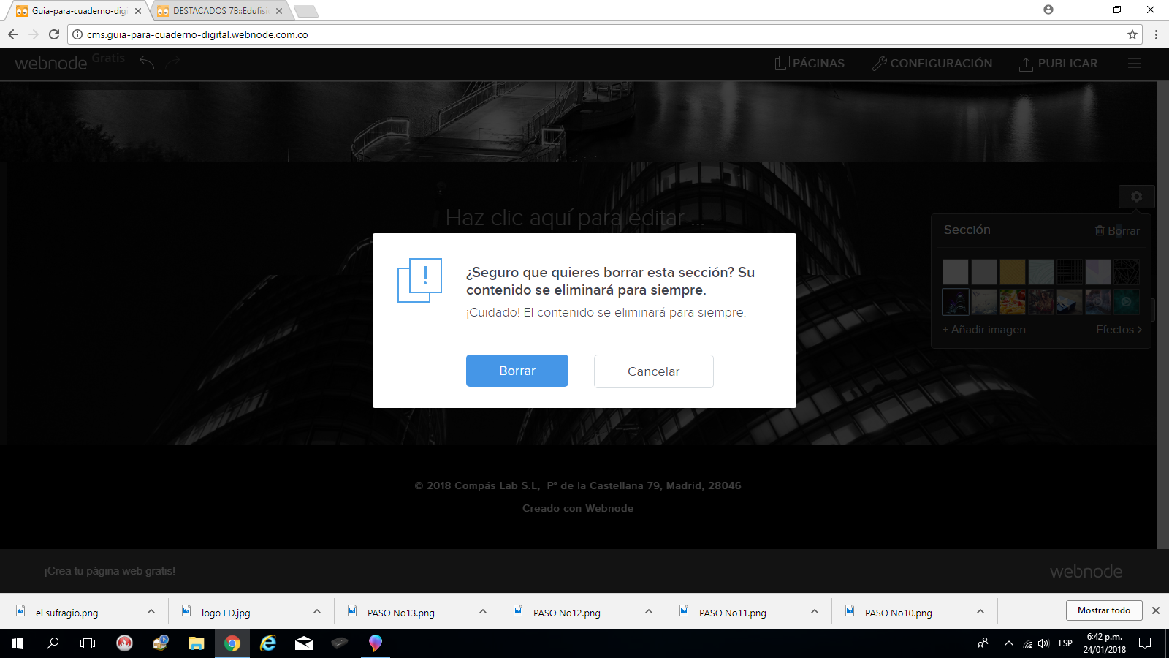The image size is (1169, 658).
Task: Open the PASO No13.png download options arrow
Action: [483, 612]
